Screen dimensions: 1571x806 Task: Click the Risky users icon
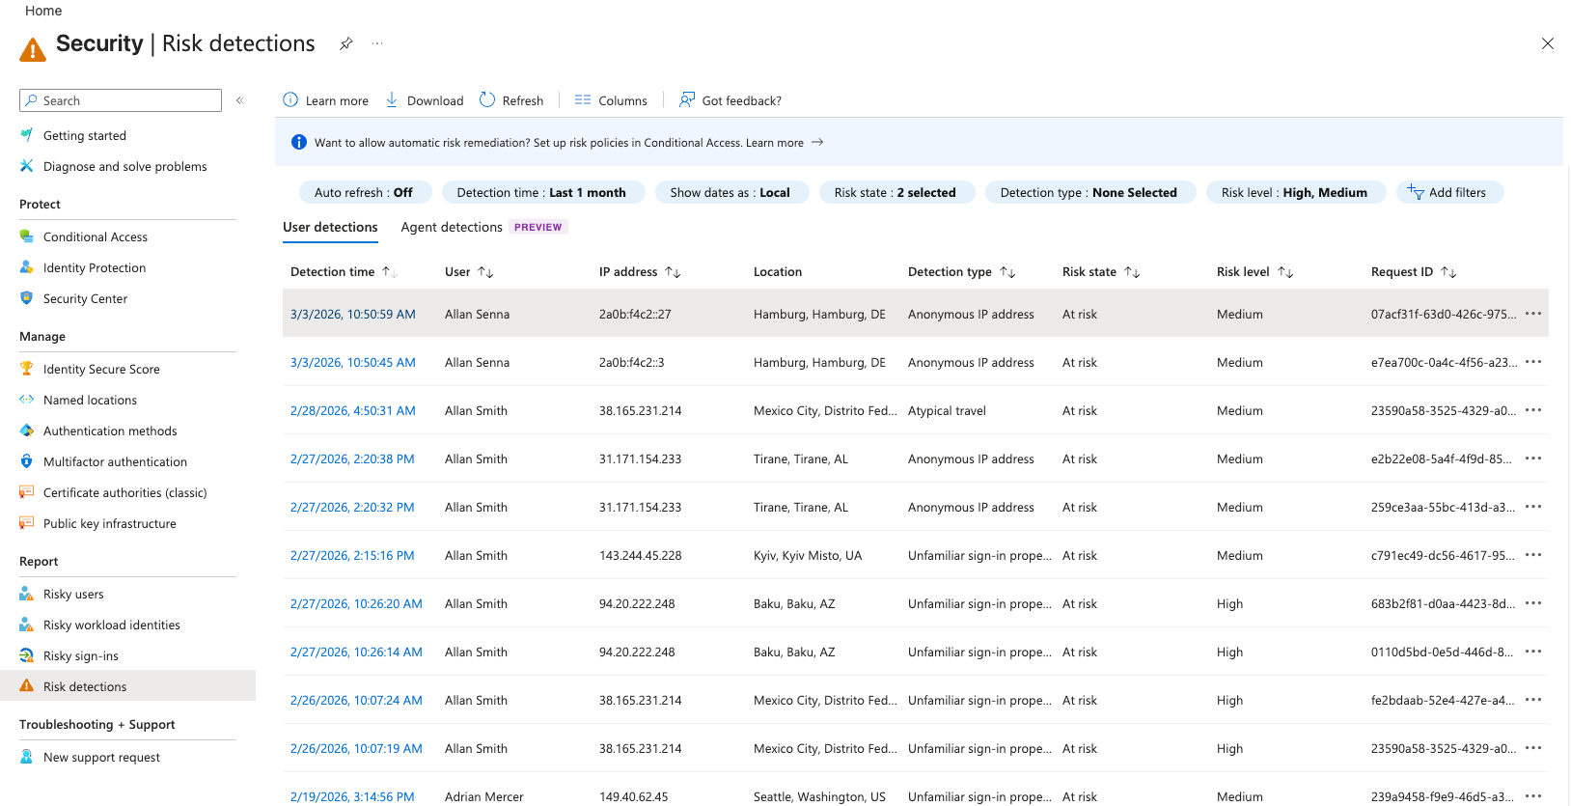click(x=26, y=594)
